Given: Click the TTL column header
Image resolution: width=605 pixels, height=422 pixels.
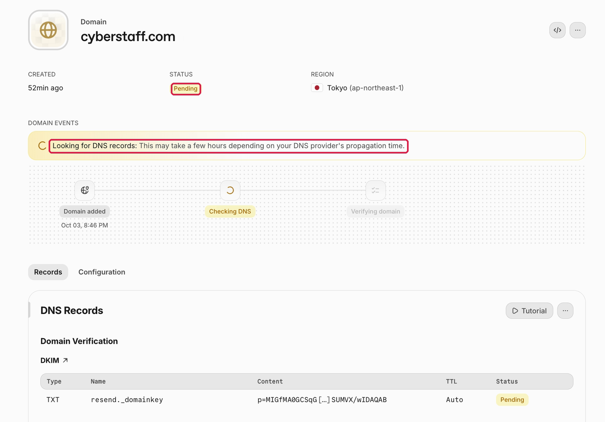Looking at the screenshot, I should pos(452,381).
